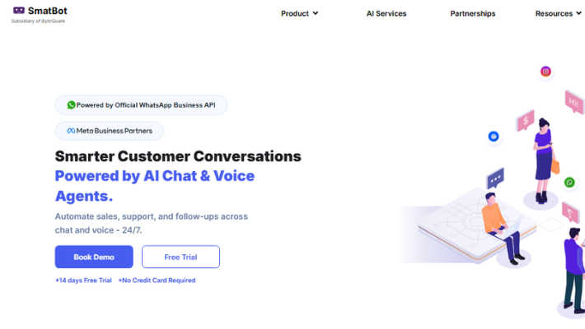
Task: Click the pink "Hi!" speech bubble
Action: [x=573, y=101]
